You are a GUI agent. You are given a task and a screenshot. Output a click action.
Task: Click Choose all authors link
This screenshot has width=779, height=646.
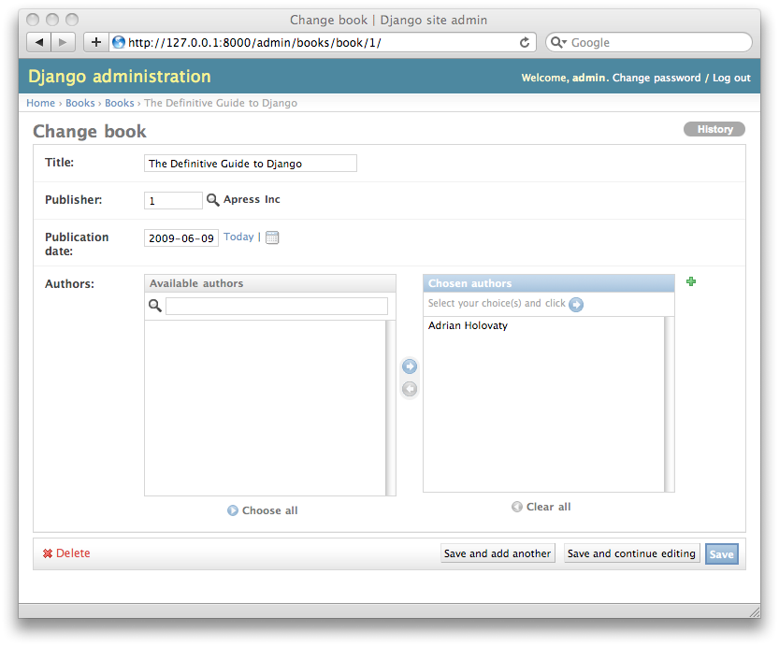point(263,510)
